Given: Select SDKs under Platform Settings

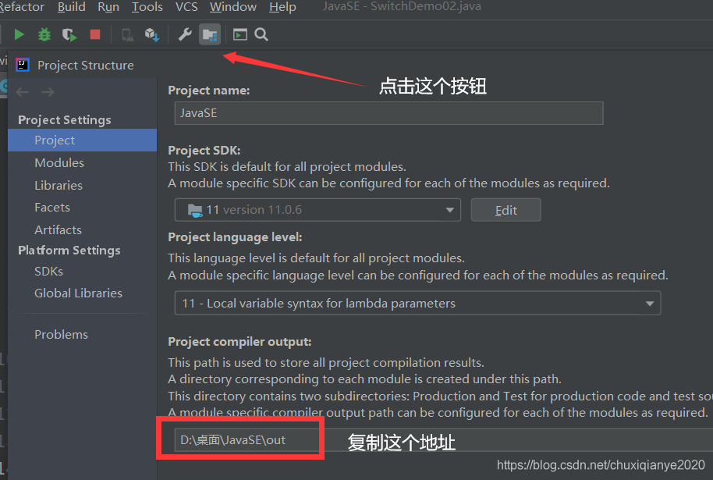Looking at the screenshot, I should [83, 271].
